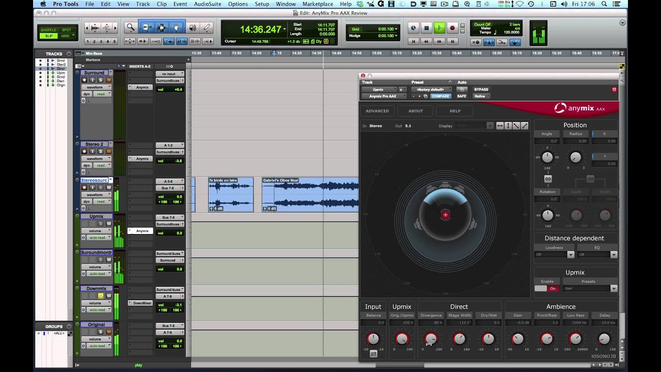Record-enable the Surround track

[x=85, y=80]
